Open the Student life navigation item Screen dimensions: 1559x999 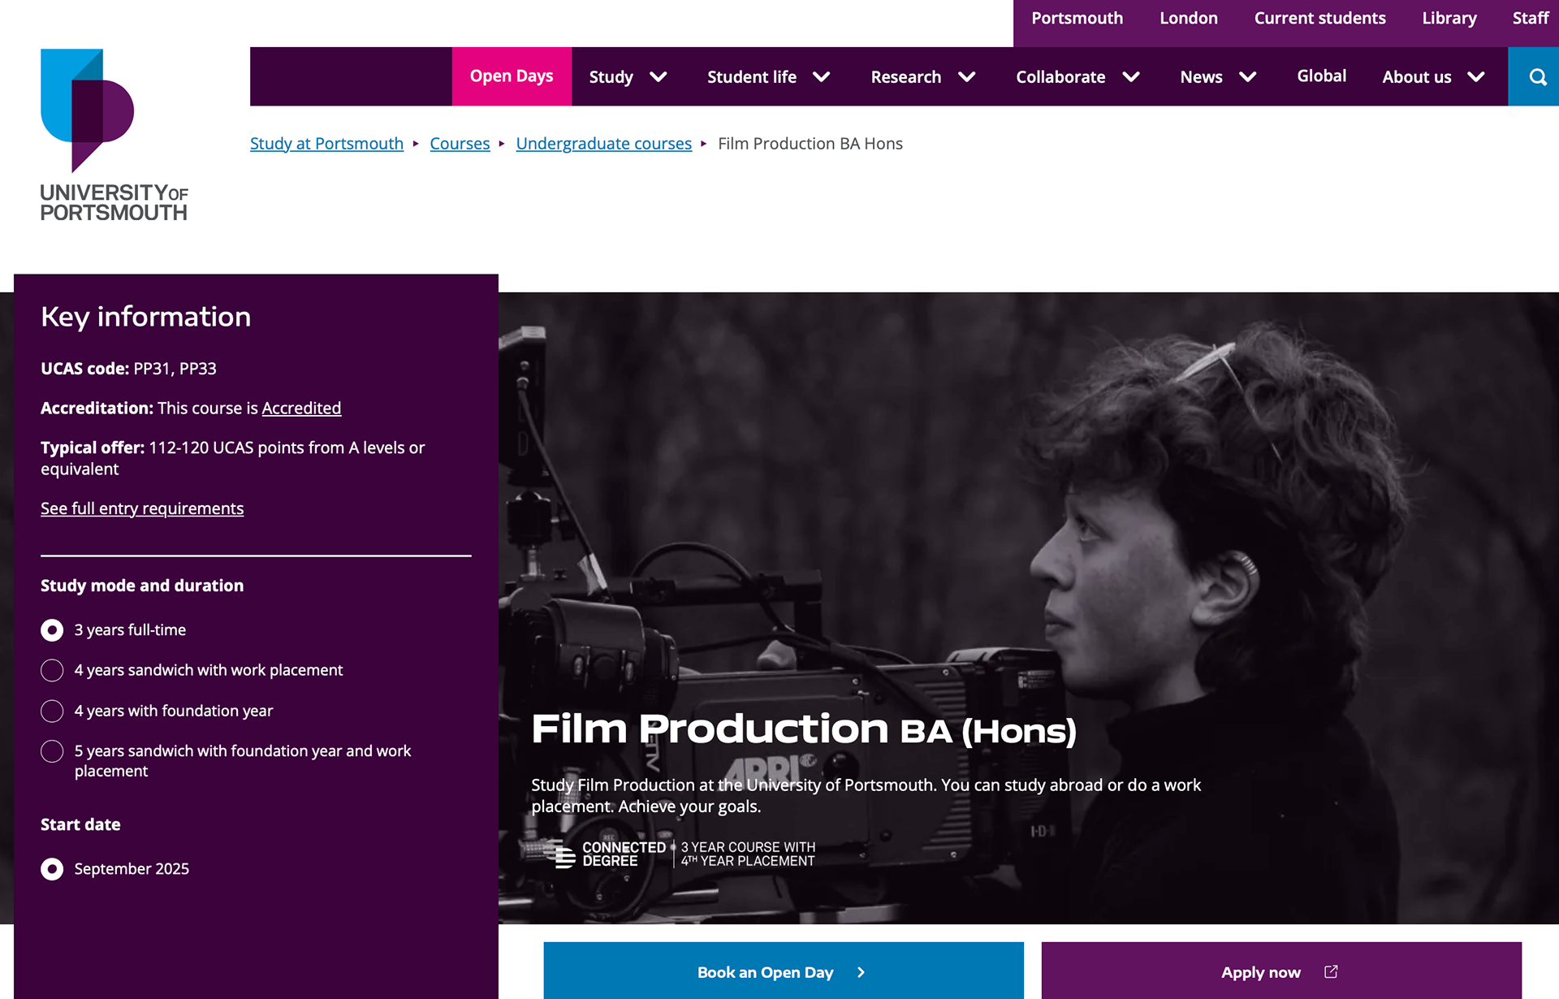(x=752, y=77)
